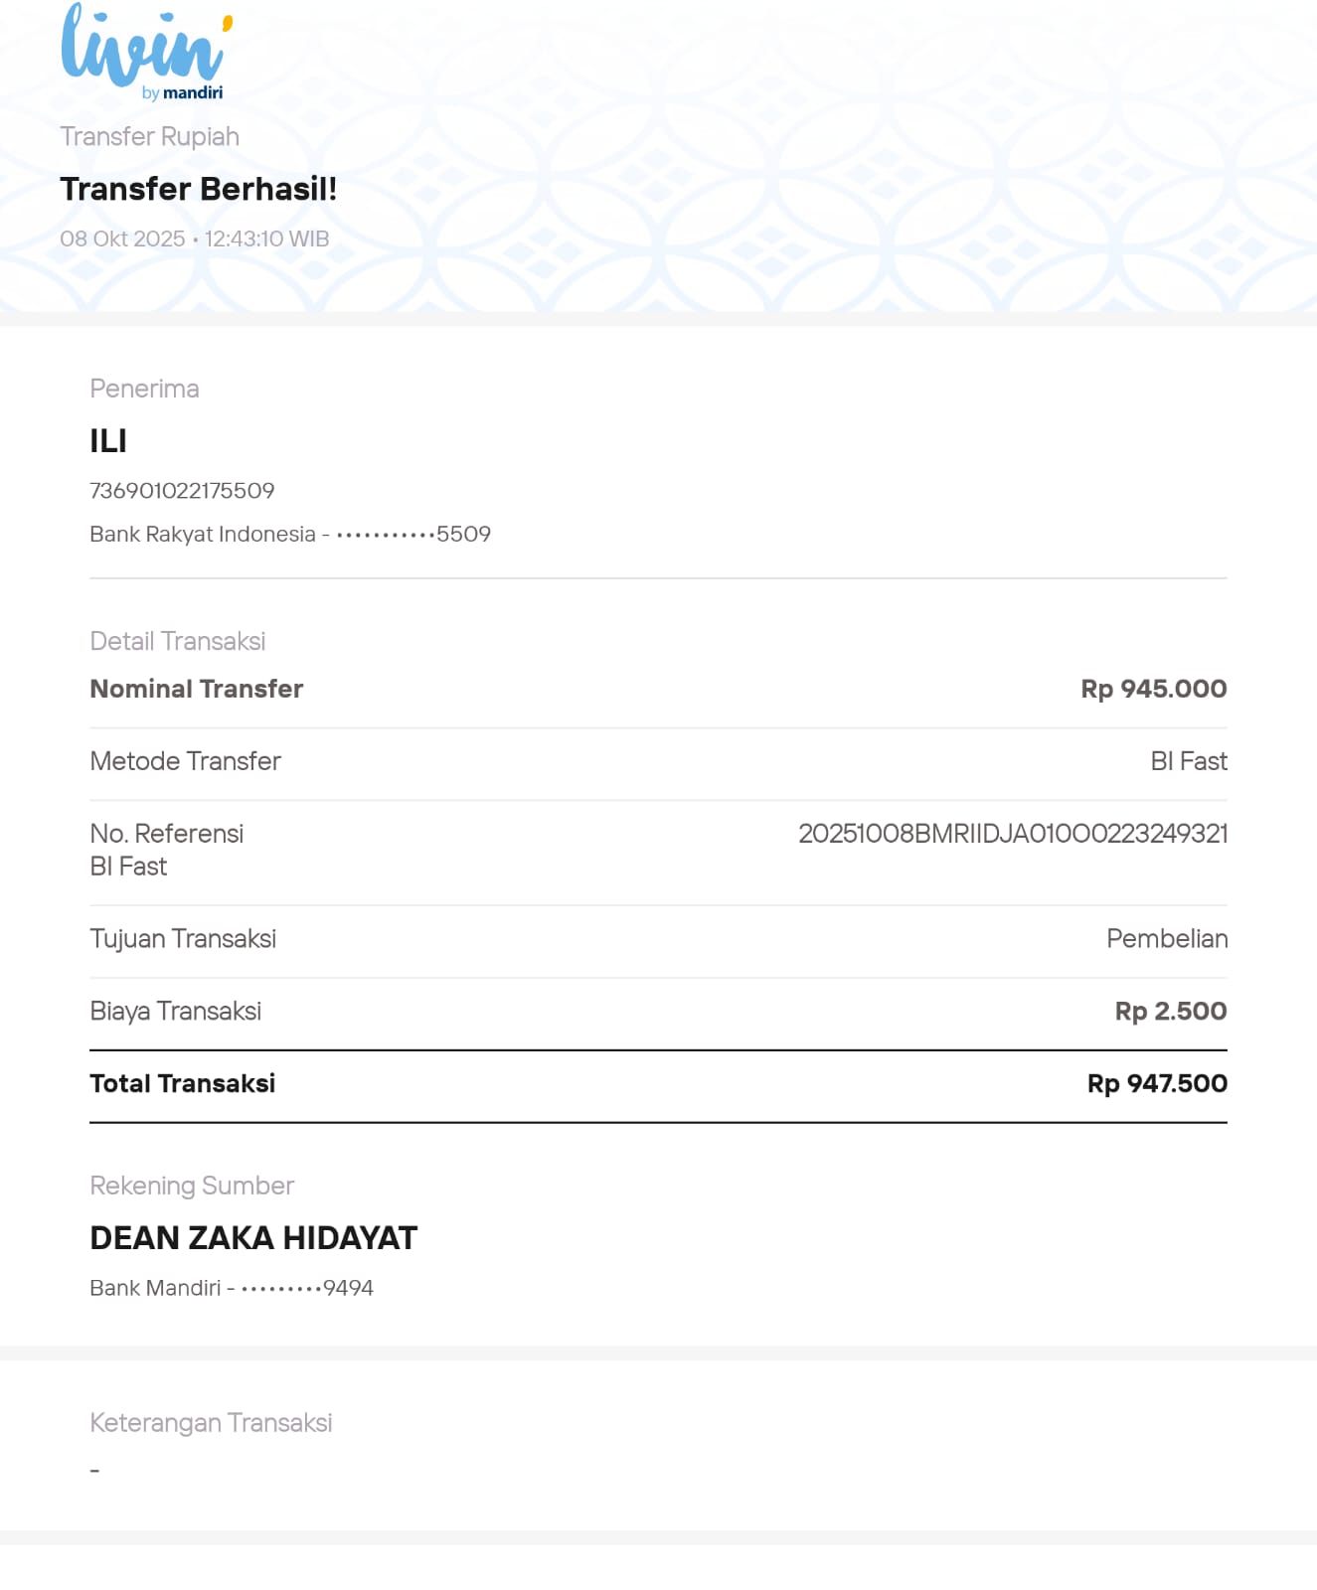Select the Rp 945.000 nominal amount
Screen dimensions: 1317x1590
click(1153, 689)
